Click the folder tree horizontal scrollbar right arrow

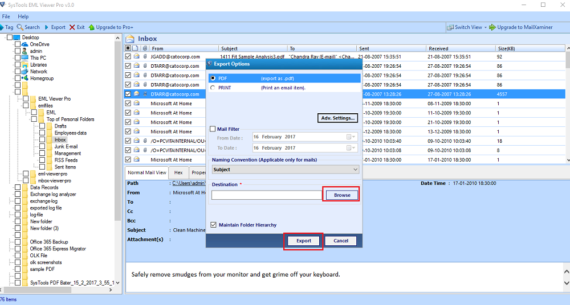pos(111,290)
